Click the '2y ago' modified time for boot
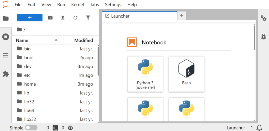This screenshot has height=131, width=269. 86,58
